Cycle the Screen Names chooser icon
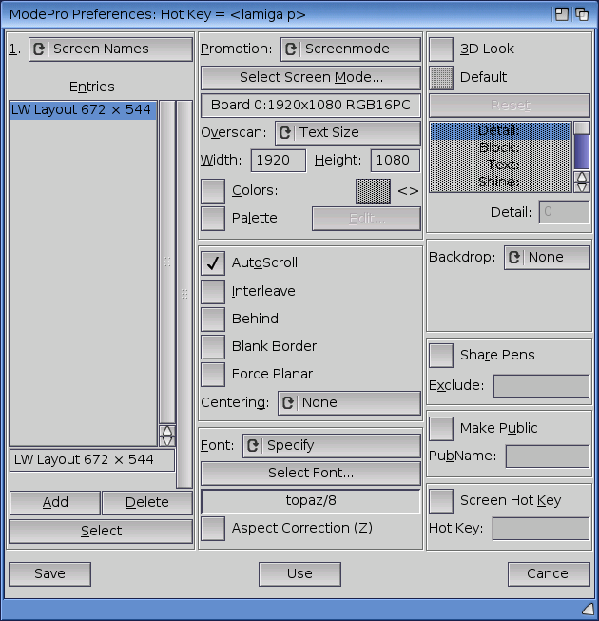The width and height of the screenshot is (599, 621). (x=38, y=49)
